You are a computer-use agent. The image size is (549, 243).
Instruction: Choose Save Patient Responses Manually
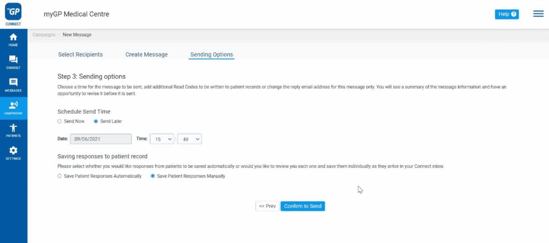point(153,176)
